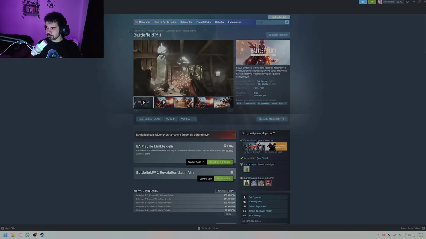Click the Steam store logo icon beside Mağazanız
426x239 pixels.
pyautogui.click(x=136, y=22)
